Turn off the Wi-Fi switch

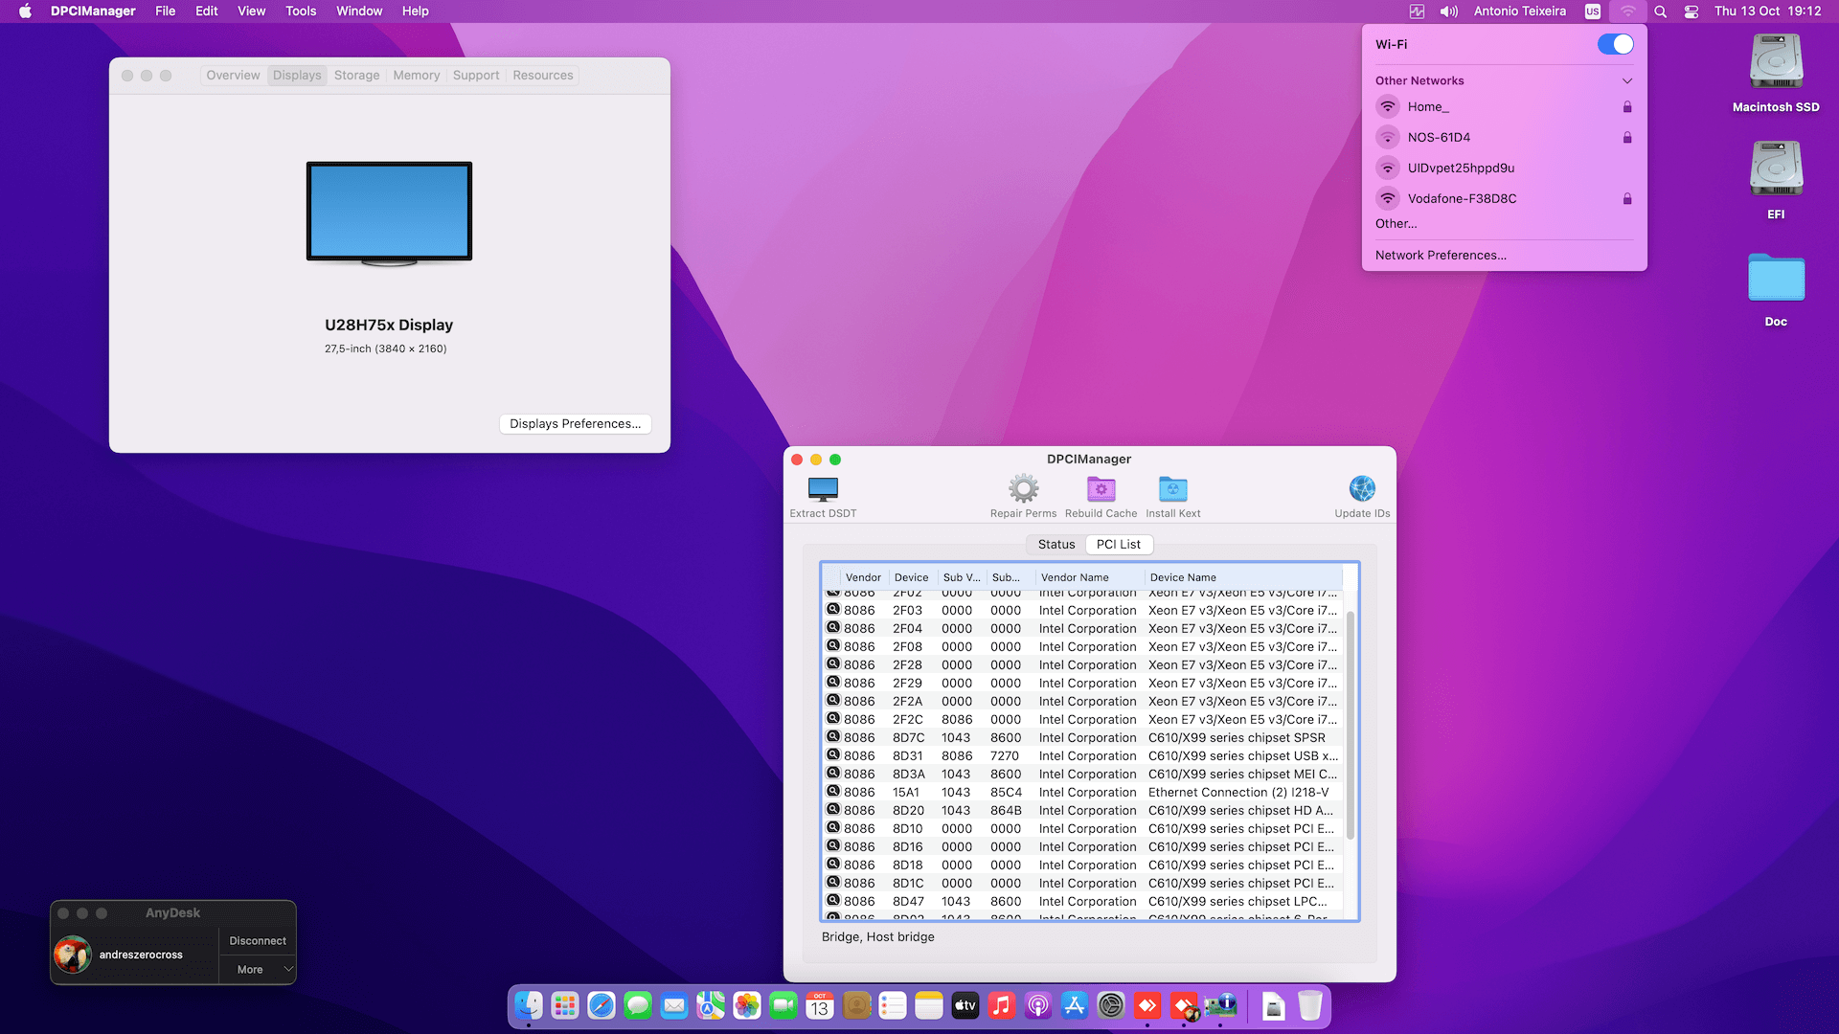pos(1615,44)
